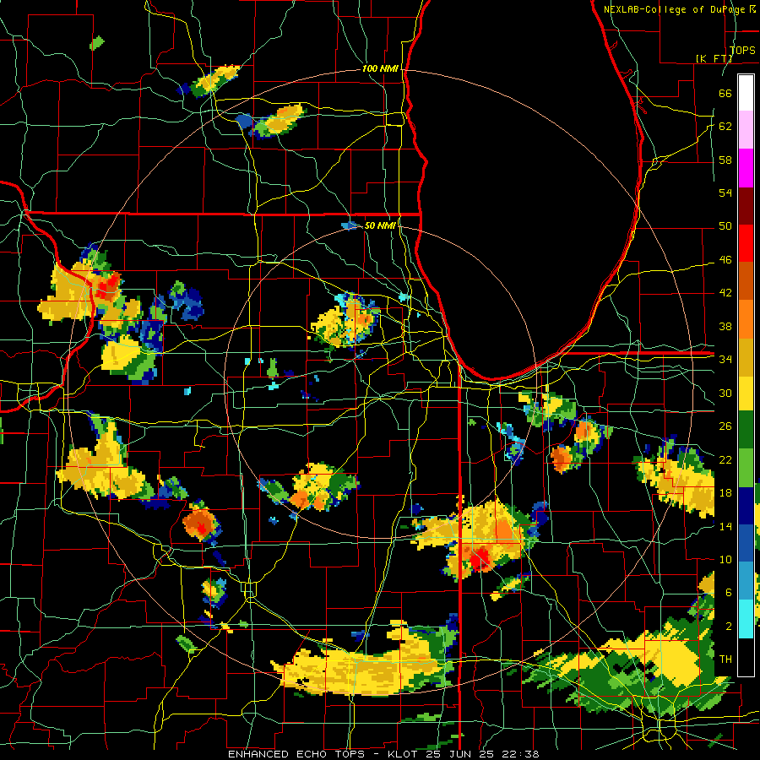Select the bright red legend swatch
The height and width of the screenshot is (760, 760).
[x=746, y=243]
